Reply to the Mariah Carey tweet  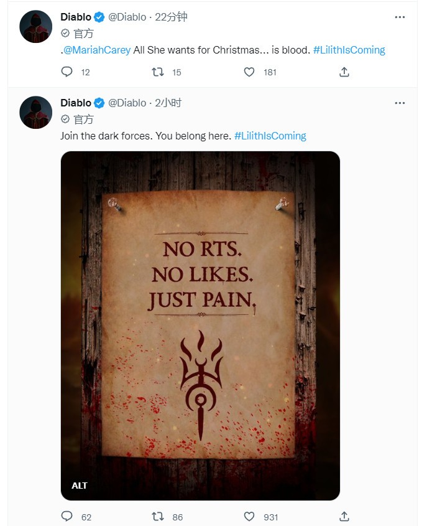tap(67, 72)
